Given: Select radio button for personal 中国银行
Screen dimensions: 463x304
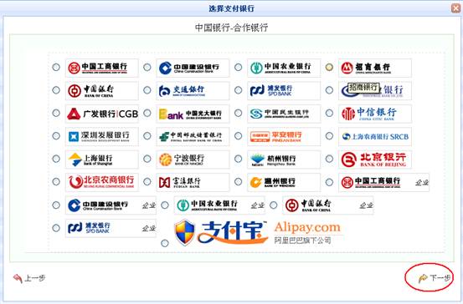Looking at the screenshot, I should [x=56, y=90].
